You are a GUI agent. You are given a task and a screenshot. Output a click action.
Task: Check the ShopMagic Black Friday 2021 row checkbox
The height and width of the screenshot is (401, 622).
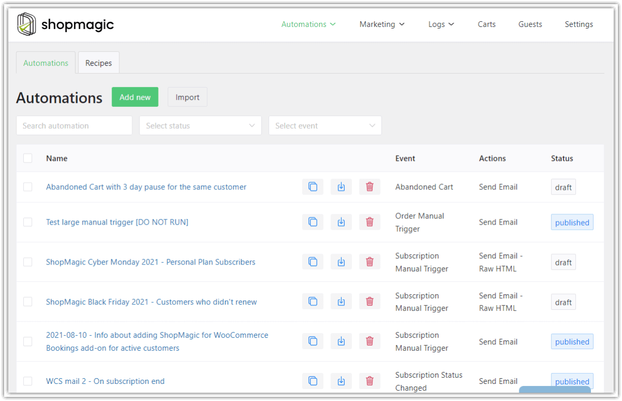point(28,301)
